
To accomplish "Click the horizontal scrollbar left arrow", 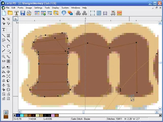I will coord(20,112).
